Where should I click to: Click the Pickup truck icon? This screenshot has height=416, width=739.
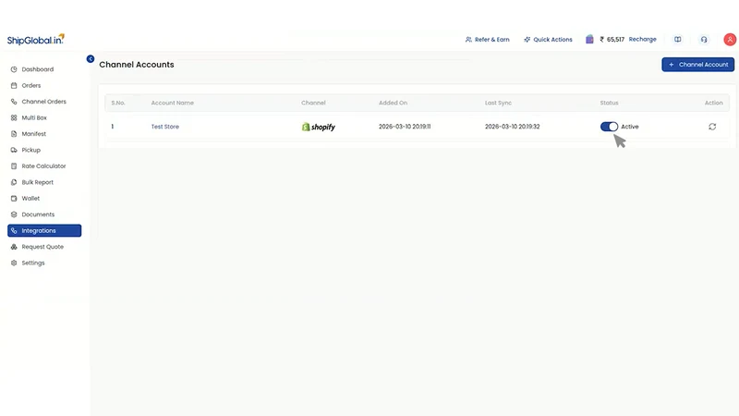point(14,150)
